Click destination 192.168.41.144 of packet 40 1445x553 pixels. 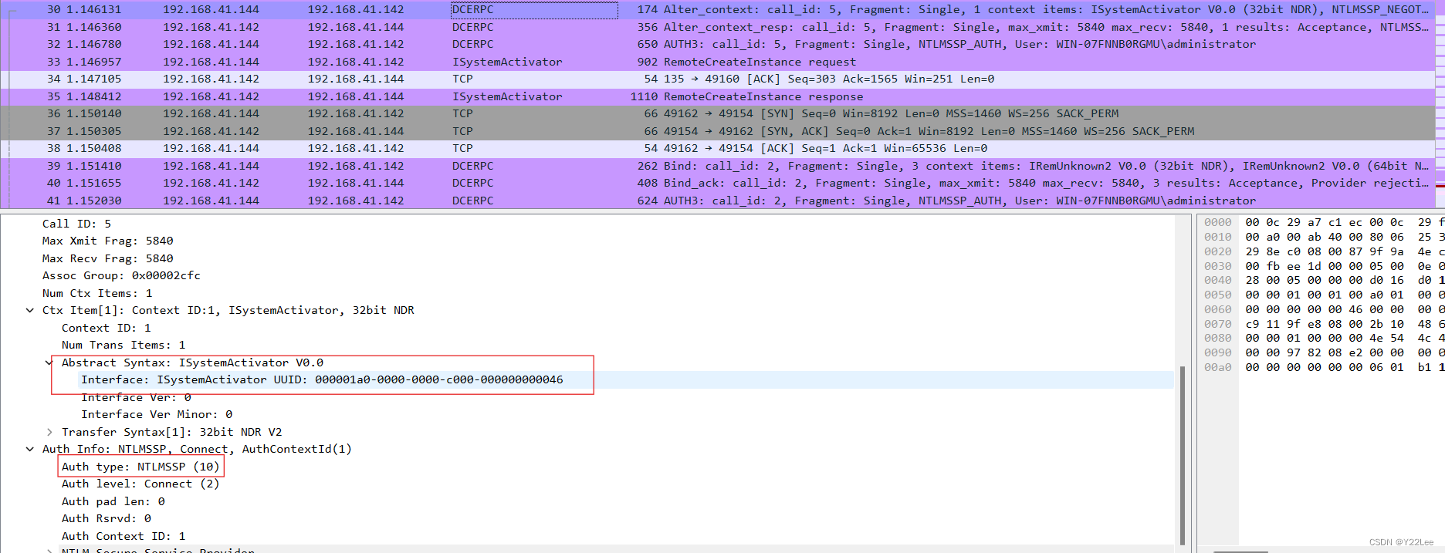click(356, 183)
